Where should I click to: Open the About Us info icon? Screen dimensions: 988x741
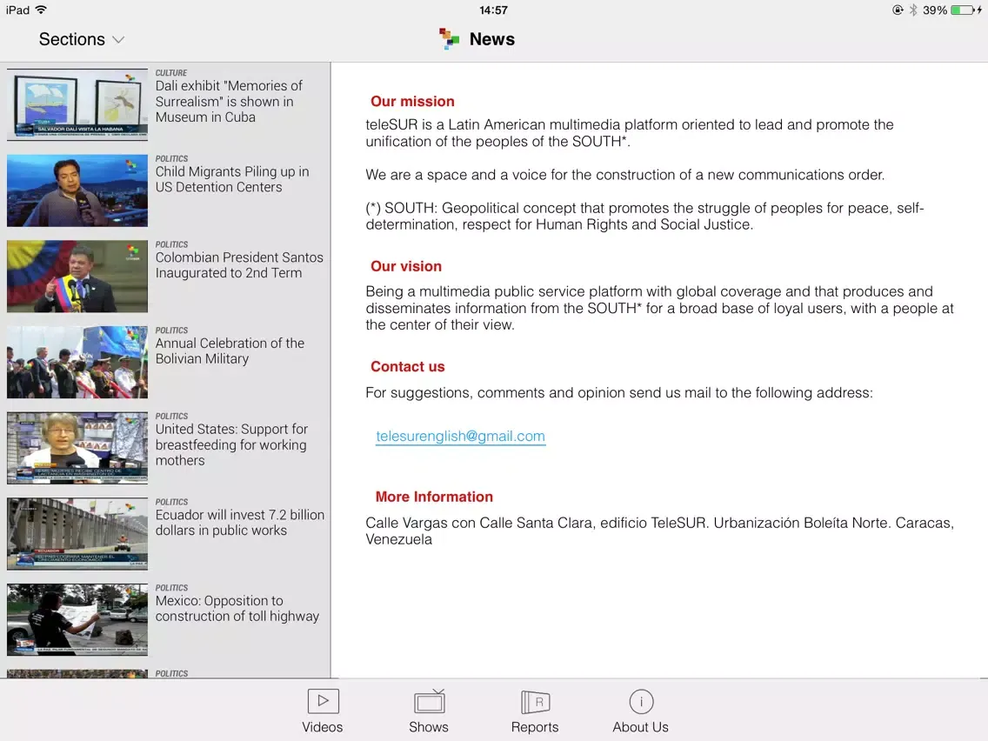641,701
